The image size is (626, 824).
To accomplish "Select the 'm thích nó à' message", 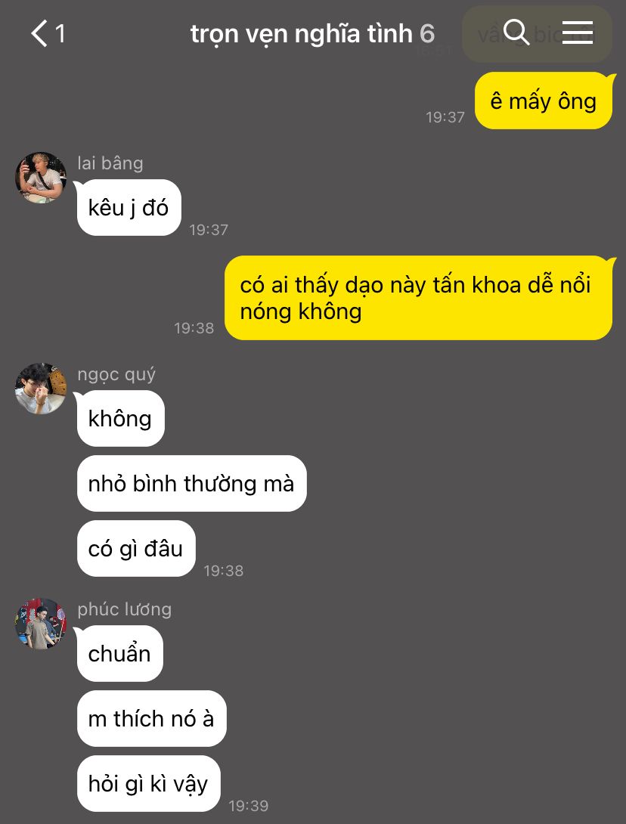I will 152,718.
